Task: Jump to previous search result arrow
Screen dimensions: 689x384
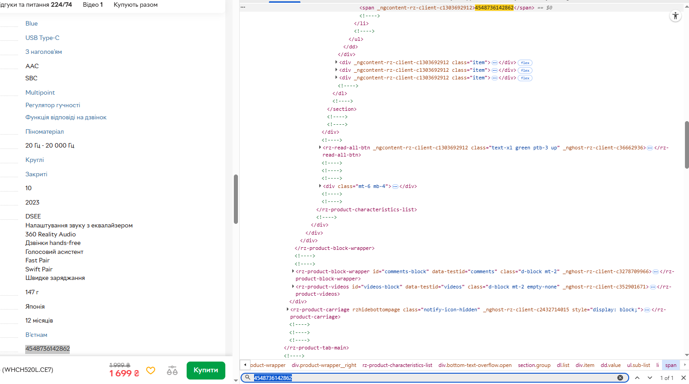Action: [x=637, y=378]
